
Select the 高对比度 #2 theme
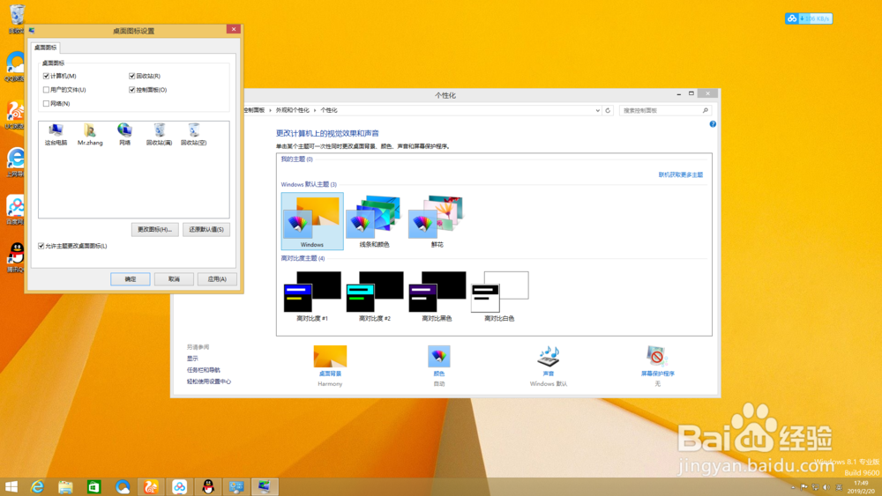[375, 297]
